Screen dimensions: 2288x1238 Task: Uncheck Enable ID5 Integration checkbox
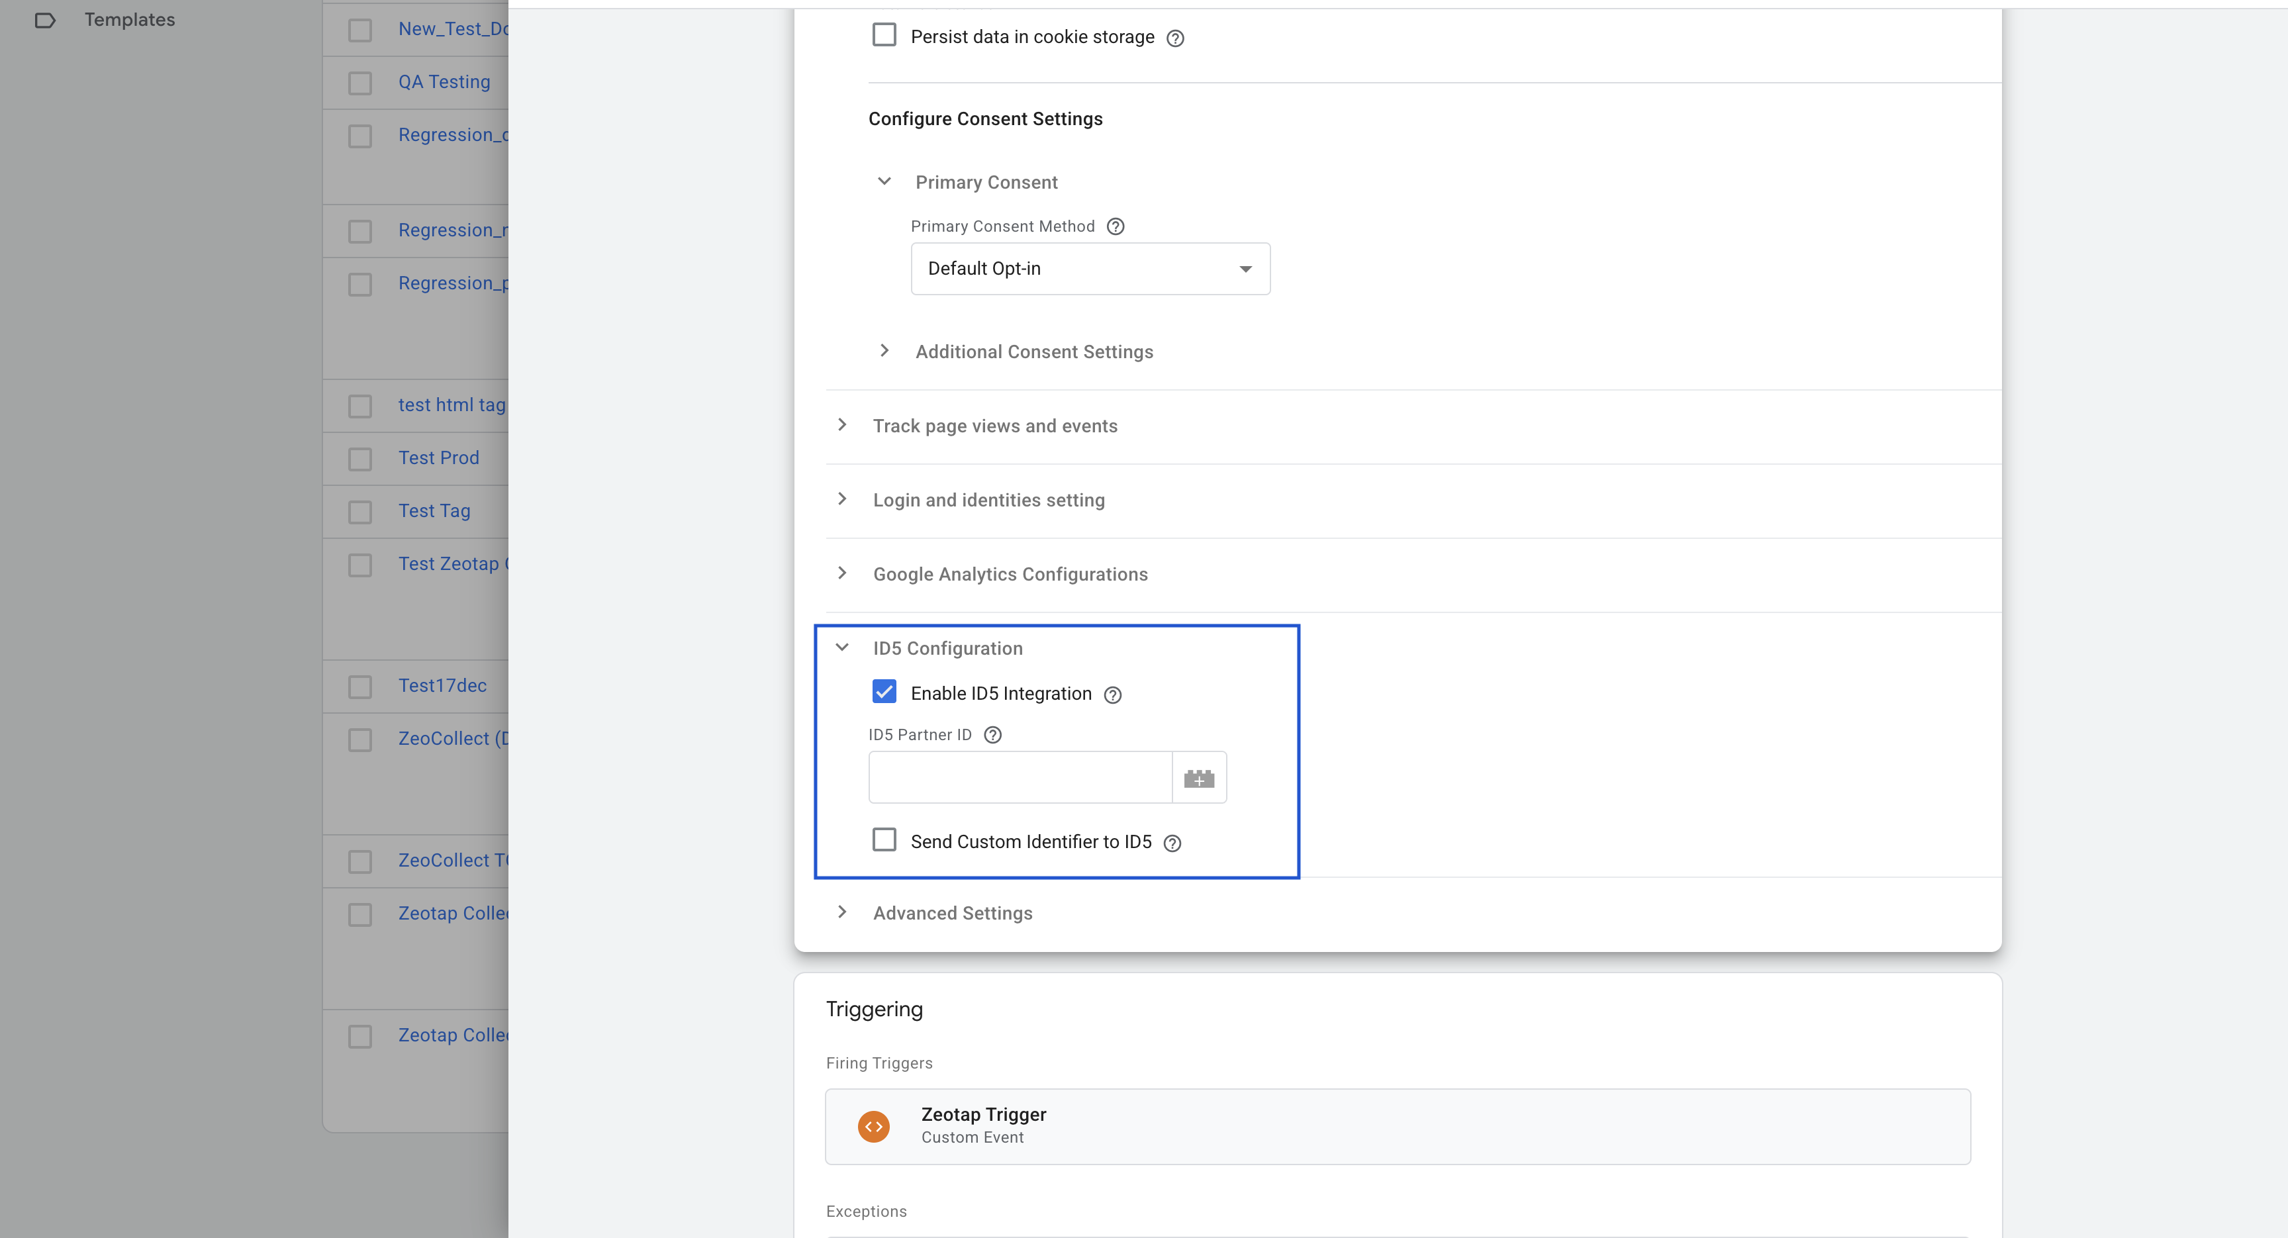(884, 692)
